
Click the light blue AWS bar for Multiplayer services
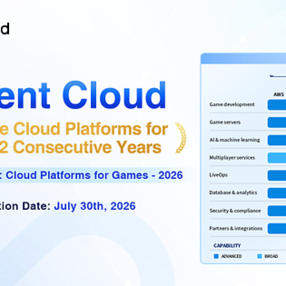pyautogui.click(x=277, y=158)
